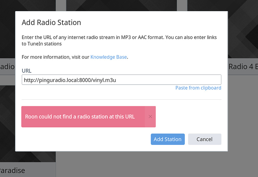Focus the URL input field
258x177 pixels.
pos(122,80)
